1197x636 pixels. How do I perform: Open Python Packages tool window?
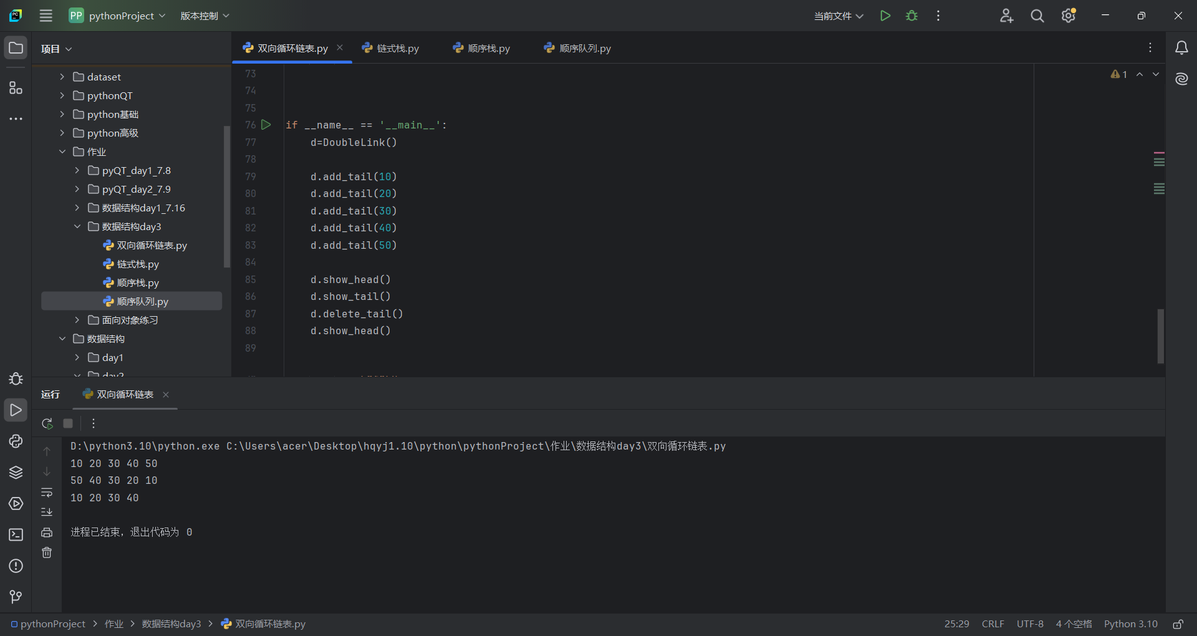(x=16, y=472)
